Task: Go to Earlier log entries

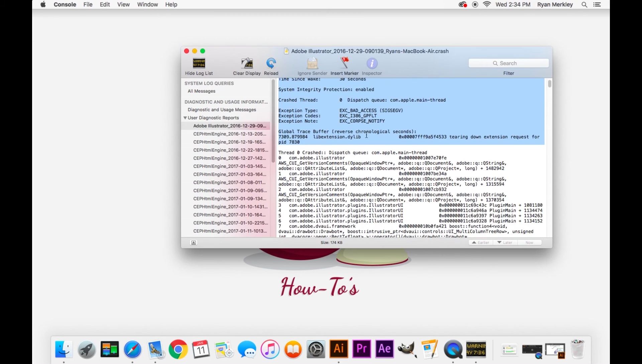Action: point(480,242)
